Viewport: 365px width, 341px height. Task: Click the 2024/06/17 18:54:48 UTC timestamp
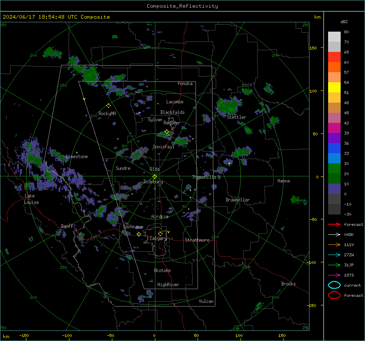(x=56, y=17)
